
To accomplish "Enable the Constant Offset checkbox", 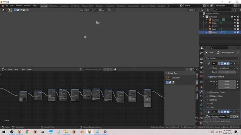I will 210,92.
